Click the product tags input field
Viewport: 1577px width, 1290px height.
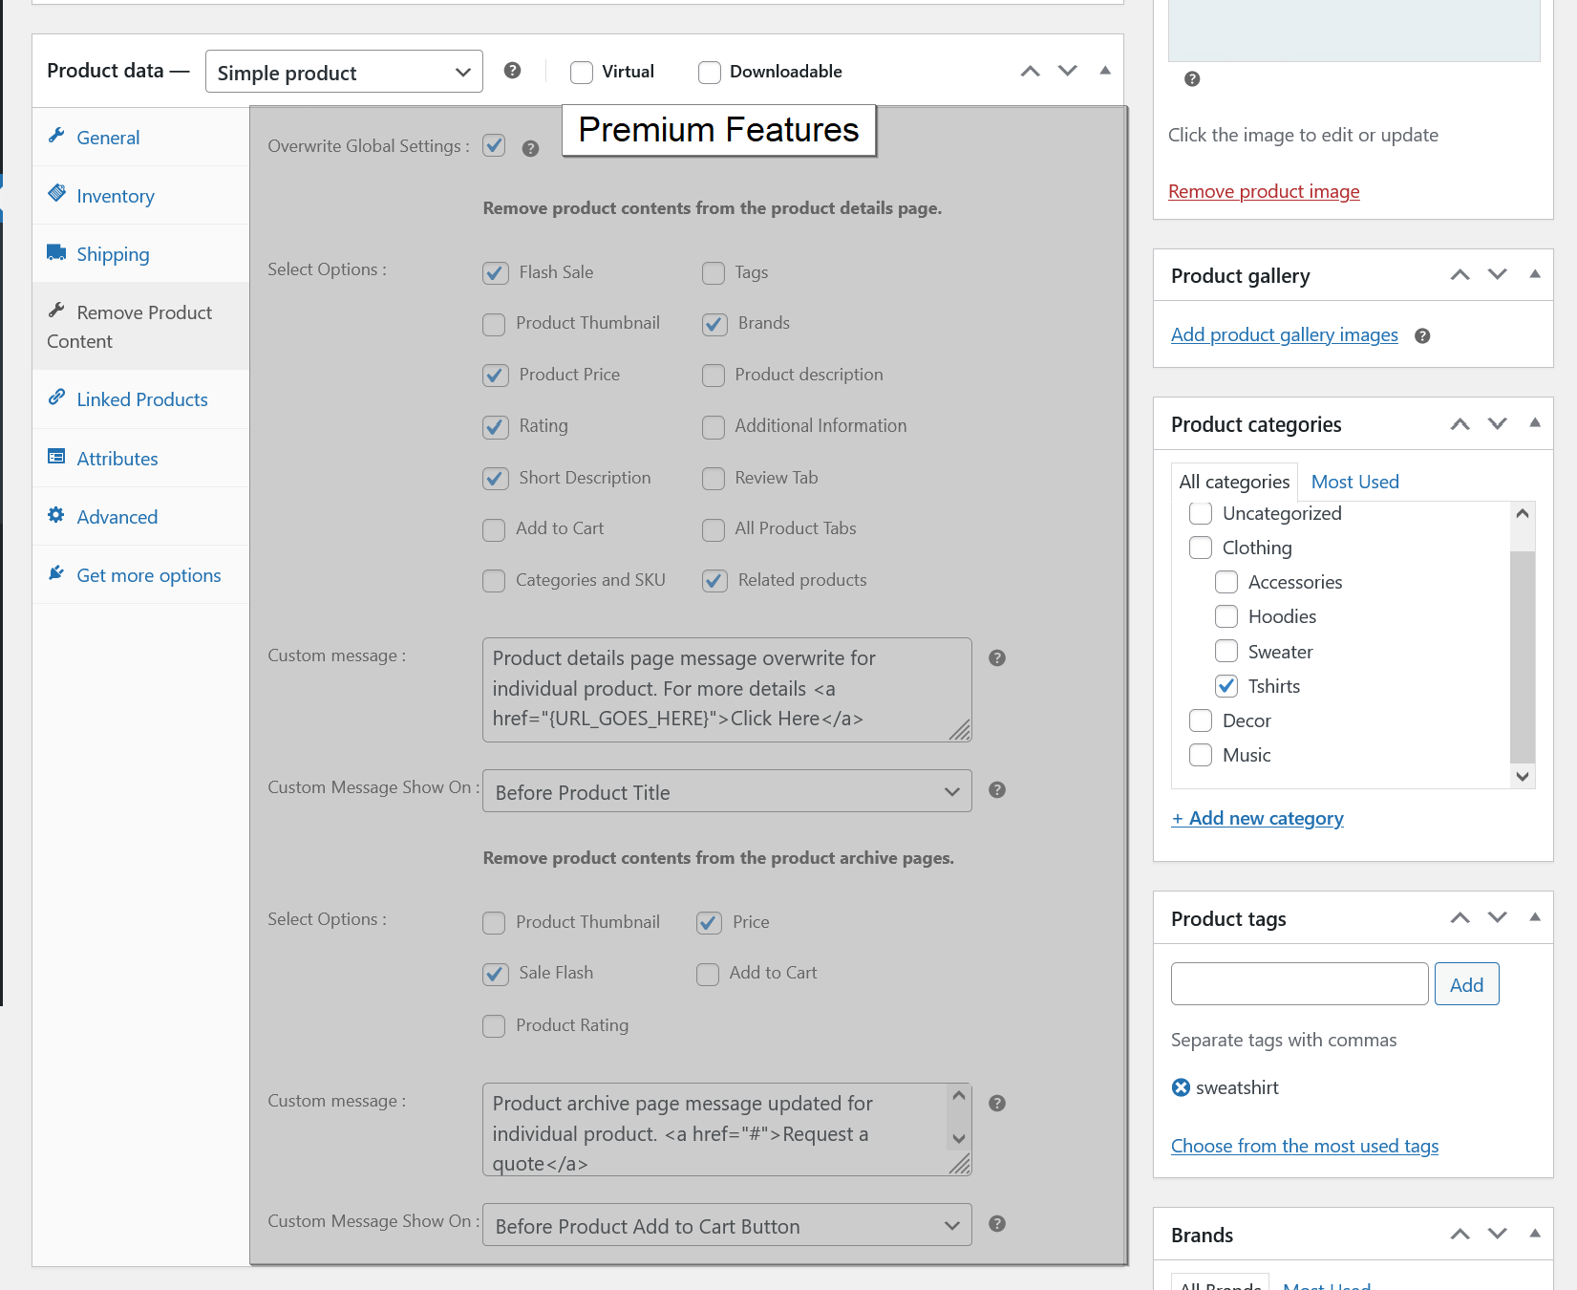click(1299, 984)
